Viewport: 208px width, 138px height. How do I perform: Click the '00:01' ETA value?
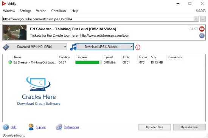(126, 62)
